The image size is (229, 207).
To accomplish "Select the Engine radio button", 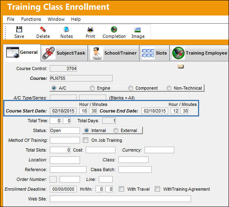I will click(x=92, y=88).
